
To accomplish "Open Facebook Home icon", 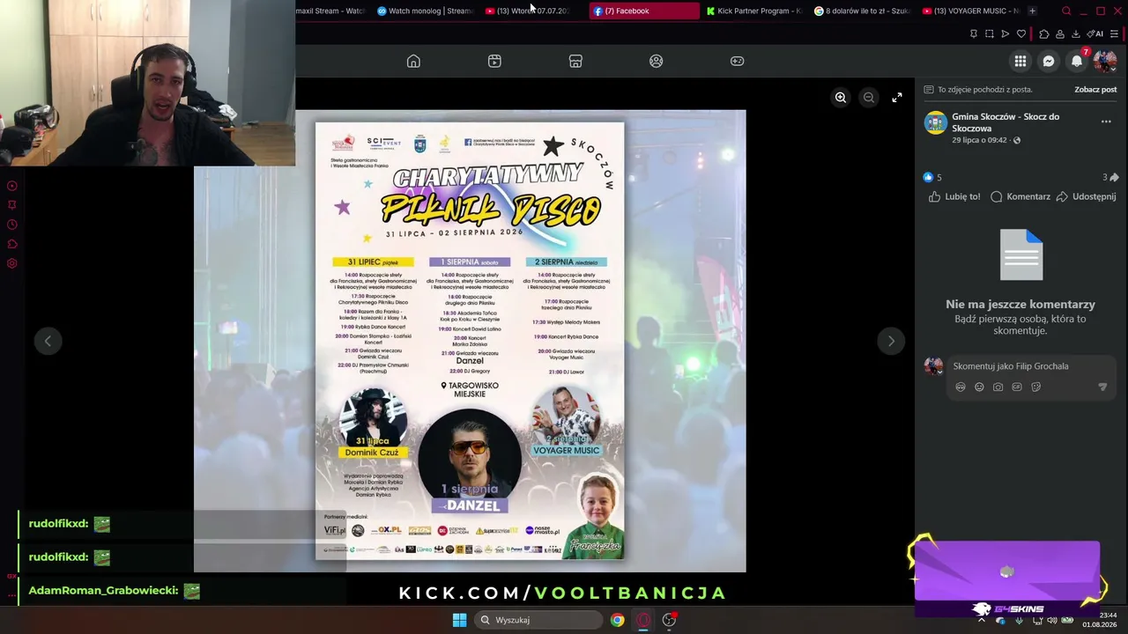I will [x=413, y=61].
